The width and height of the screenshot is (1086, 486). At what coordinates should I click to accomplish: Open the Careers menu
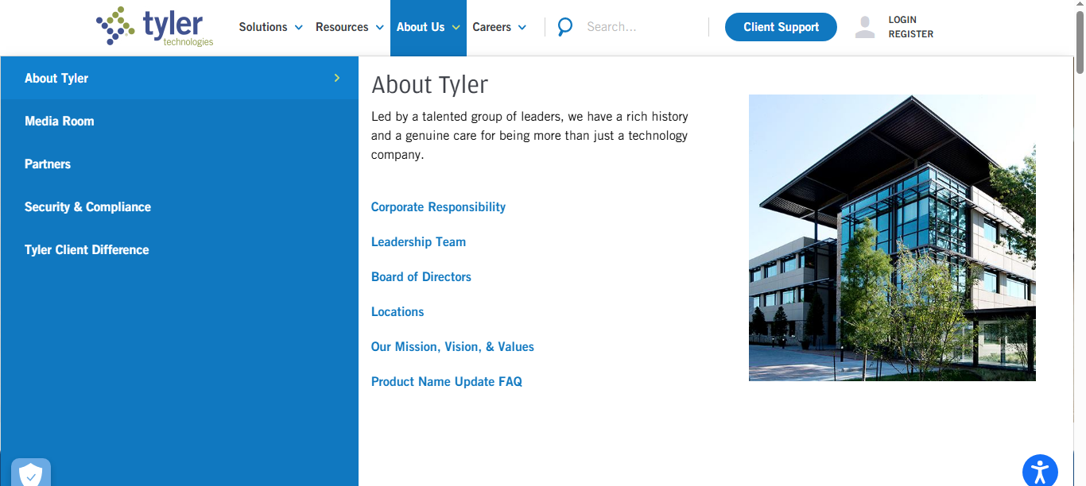click(x=492, y=26)
